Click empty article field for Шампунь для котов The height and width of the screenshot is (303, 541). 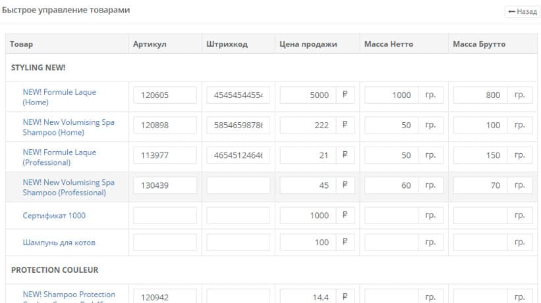tap(165, 242)
